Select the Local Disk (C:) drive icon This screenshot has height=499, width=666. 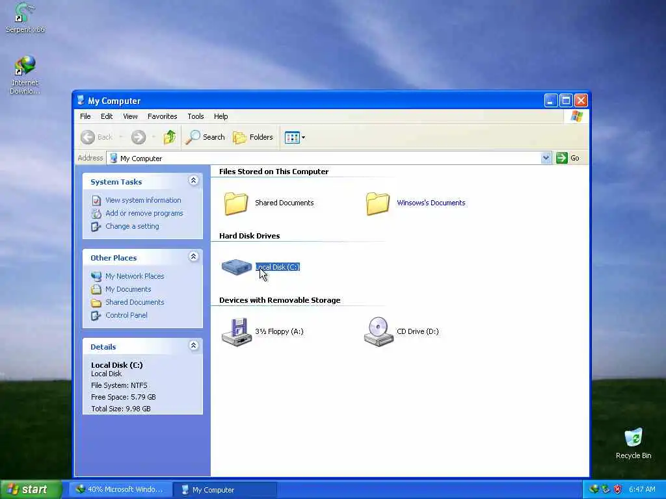coord(237,267)
